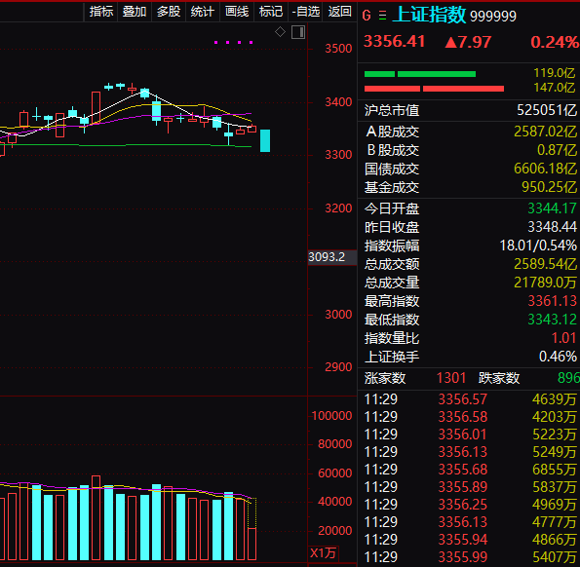
Task: Click the 指数振幅 value 18.01/0.54%
Action: coord(538,246)
